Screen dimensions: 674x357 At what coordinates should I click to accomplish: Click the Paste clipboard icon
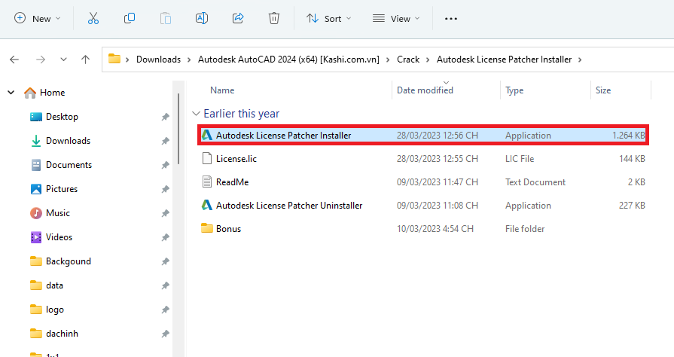coord(166,18)
